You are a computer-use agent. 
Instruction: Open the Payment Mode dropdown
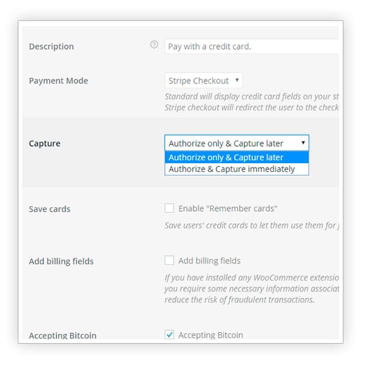click(x=204, y=80)
